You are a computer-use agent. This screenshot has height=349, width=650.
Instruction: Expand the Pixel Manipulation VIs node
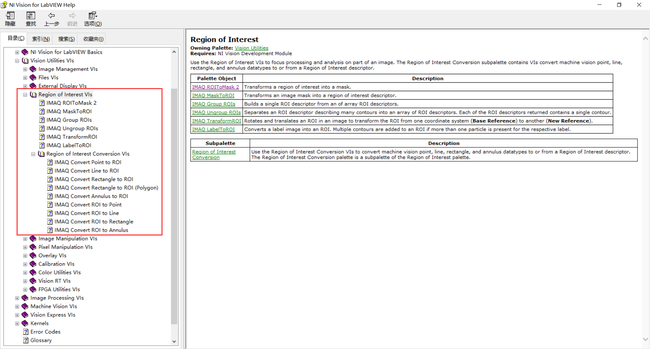coord(25,247)
